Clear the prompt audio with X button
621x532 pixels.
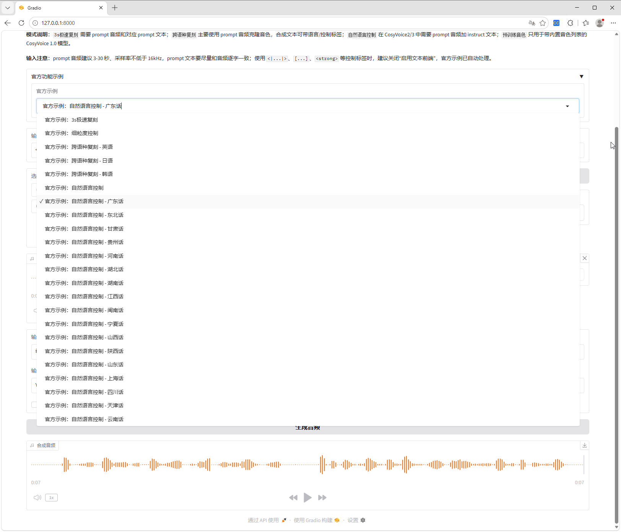pos(585,258)
